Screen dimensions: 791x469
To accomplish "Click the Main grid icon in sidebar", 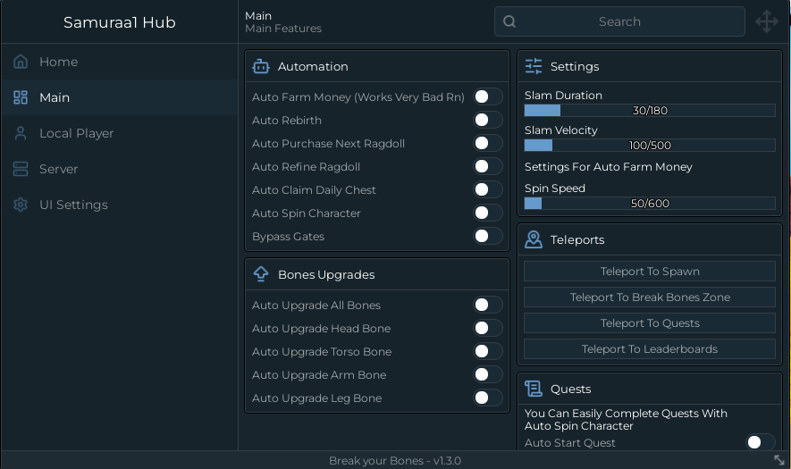I will click(21, 97).
